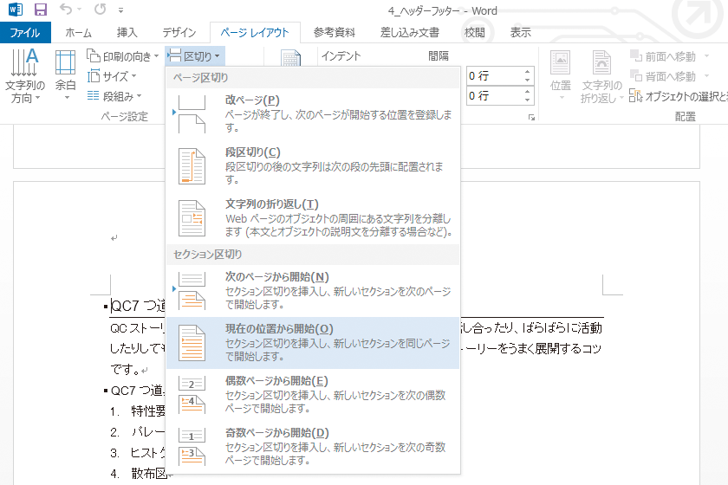
Task: Increase the lower 0 行 spacing value
Action: click(528, 92)
